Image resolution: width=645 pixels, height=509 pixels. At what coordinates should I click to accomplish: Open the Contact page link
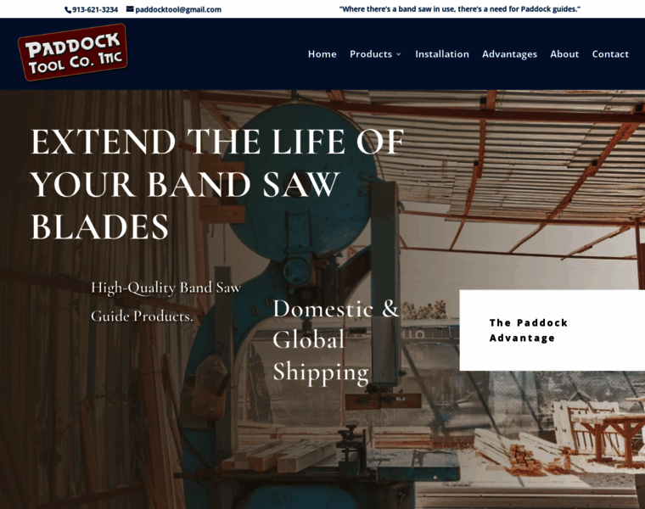point(610,53)
